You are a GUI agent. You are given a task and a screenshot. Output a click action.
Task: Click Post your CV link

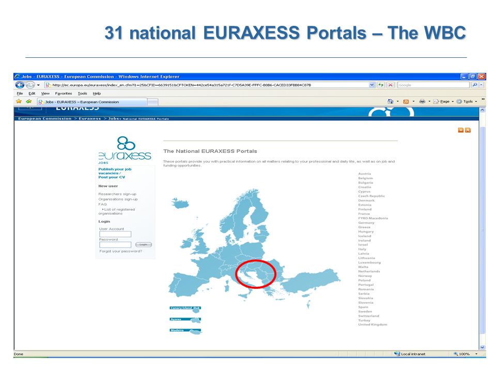click(x=112, y=177)
